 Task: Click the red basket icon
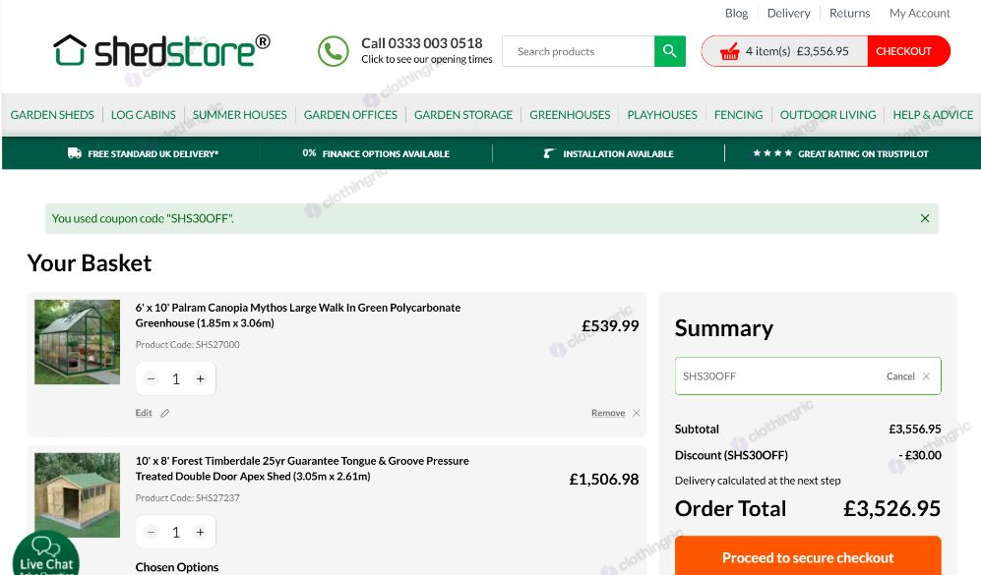tap(729, 51)
